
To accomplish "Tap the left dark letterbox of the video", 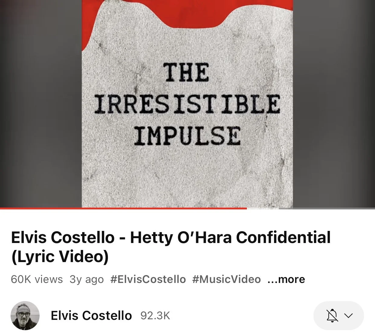I will (41, 103).
